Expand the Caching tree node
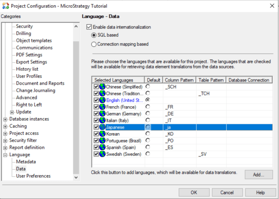Image resolution: width=279 pixels, height=199 pixels. click(5, 126)
